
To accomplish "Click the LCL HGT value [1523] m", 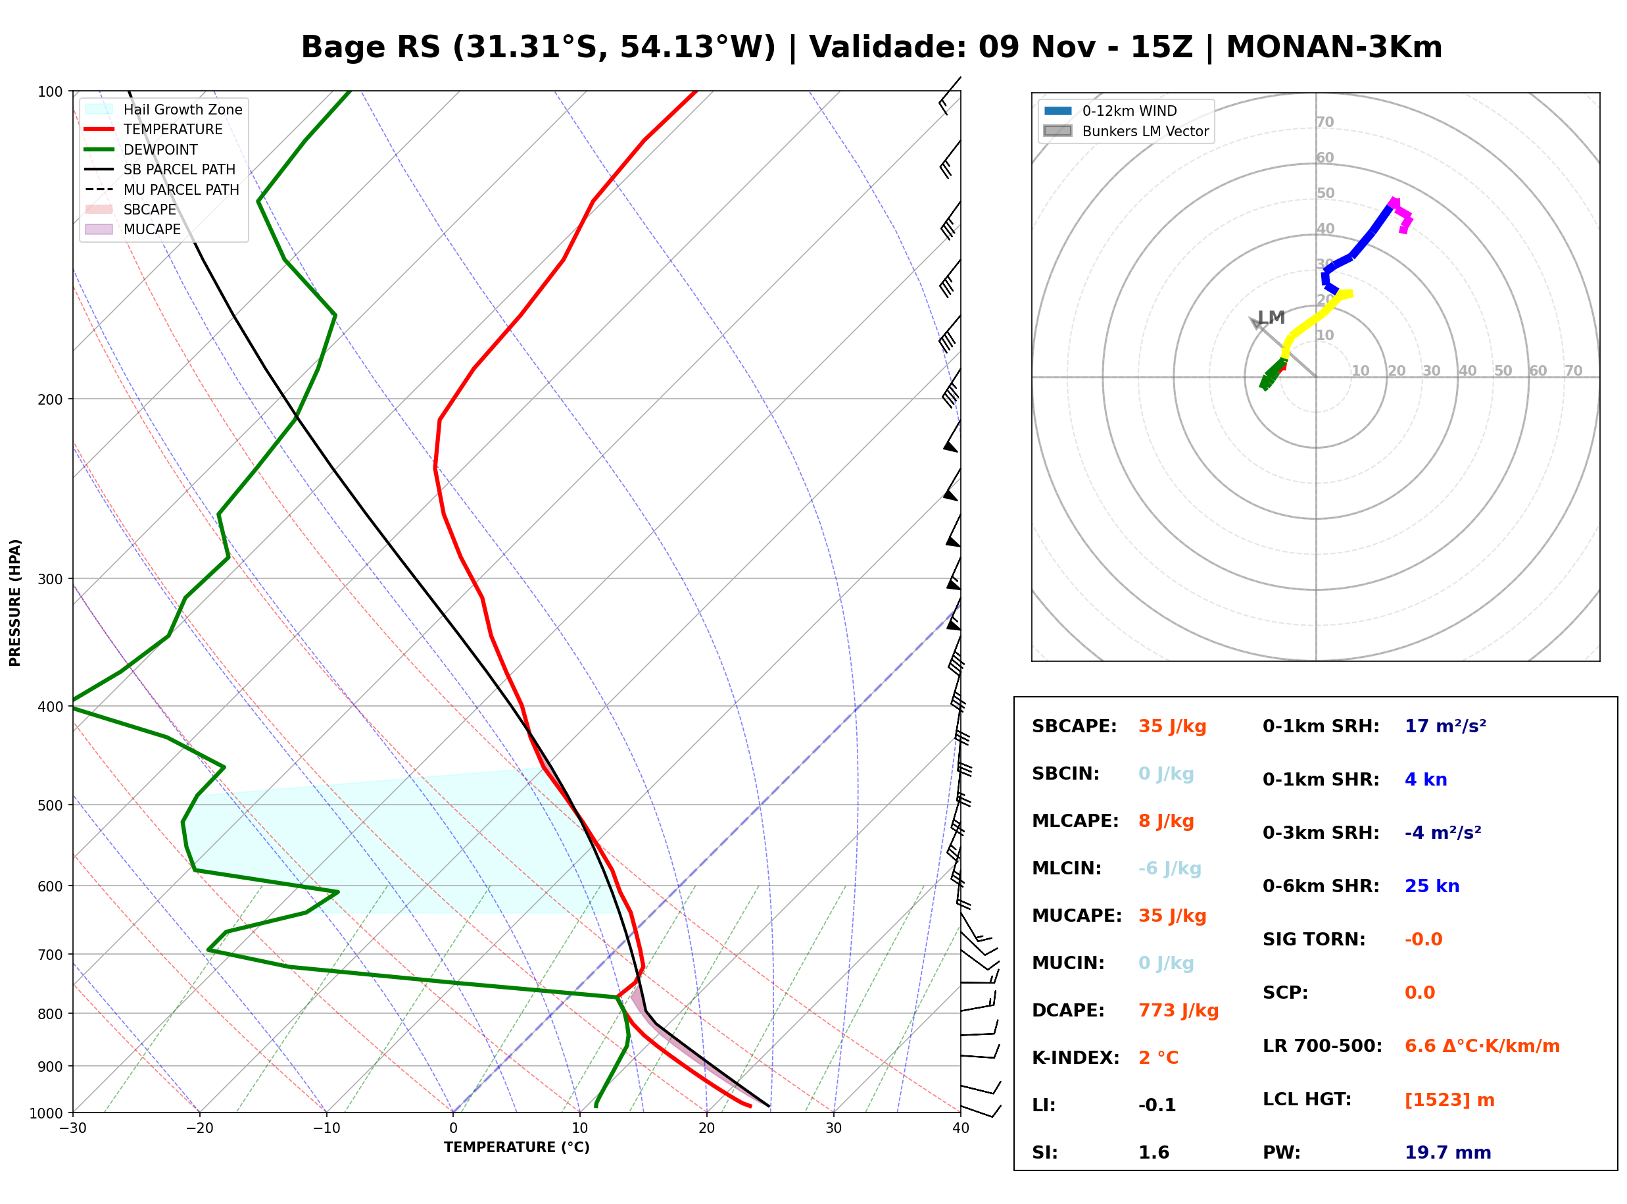I will (1449, 1100).
